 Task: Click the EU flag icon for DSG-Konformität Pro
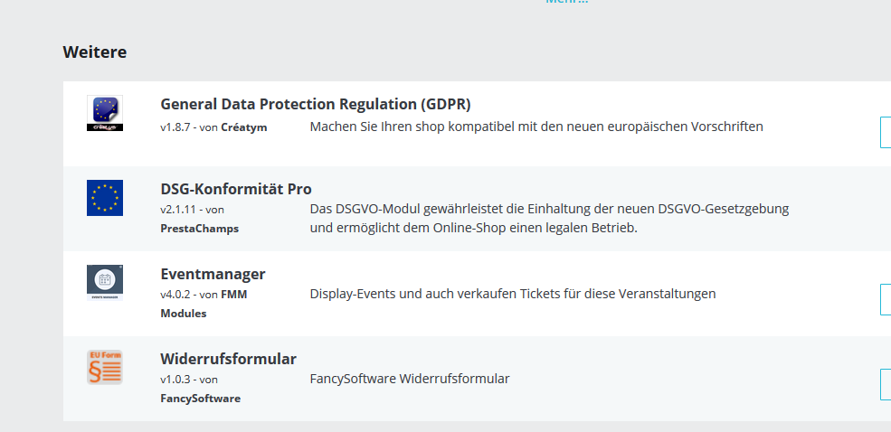point(105,198)
